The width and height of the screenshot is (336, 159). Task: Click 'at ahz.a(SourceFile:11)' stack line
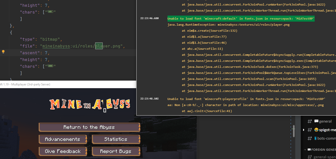coord(202,49)
